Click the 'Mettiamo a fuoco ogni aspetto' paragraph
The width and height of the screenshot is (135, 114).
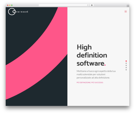pyautogui.click(x=96, y=74)
